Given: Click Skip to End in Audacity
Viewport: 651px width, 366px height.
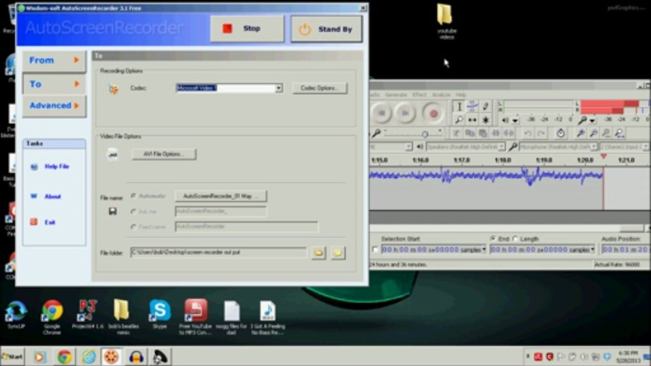Looking at the screenshot, I should coord(406,113).
